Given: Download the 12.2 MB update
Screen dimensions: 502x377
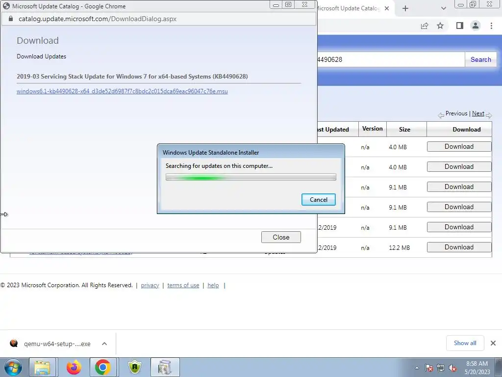Looking at the screenshot, I should (459, 247).
